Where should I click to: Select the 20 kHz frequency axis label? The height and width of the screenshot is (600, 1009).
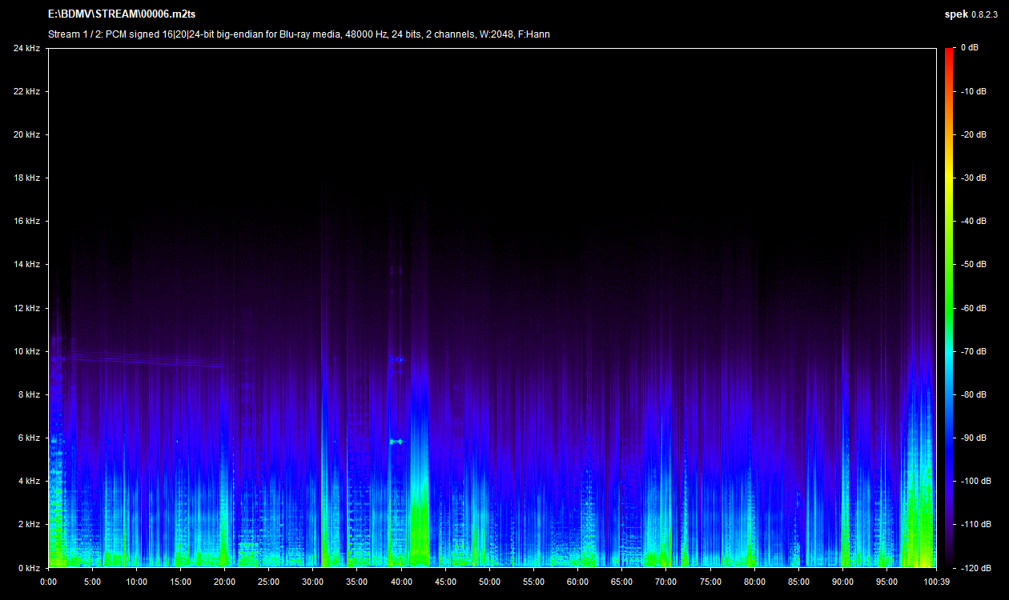tap(26, 134)
